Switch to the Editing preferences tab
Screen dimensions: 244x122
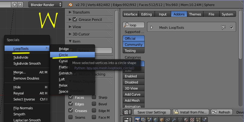click(x=147, y=14)
